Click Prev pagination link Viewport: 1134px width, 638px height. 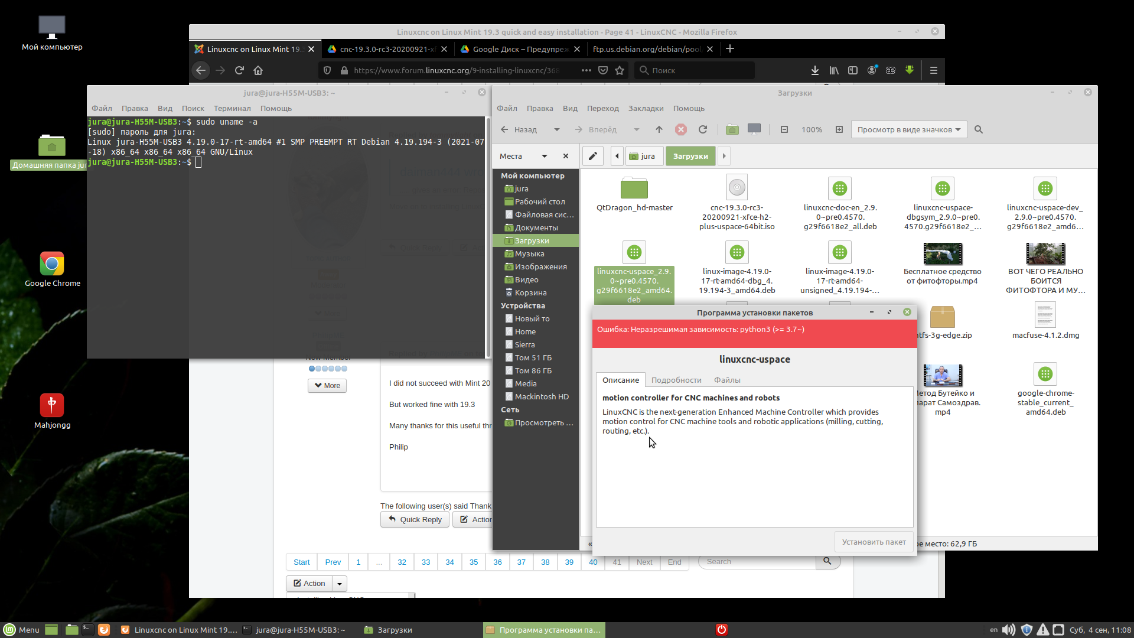(x=333, y=562)
